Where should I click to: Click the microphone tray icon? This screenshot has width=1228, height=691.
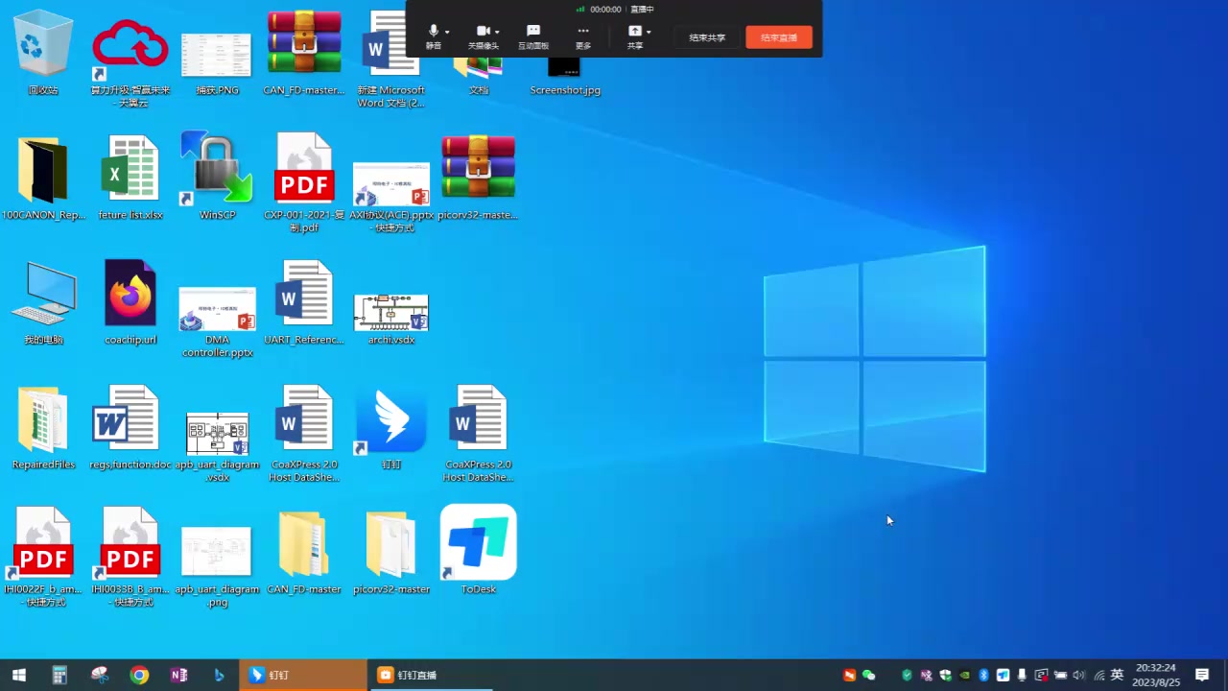1022,676
